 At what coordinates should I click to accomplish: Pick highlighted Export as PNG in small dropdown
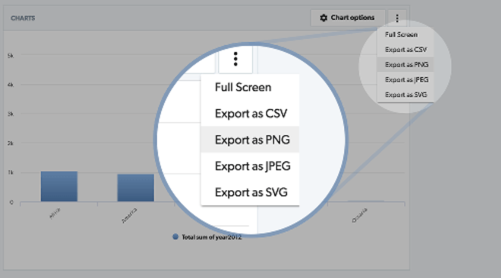406,64
